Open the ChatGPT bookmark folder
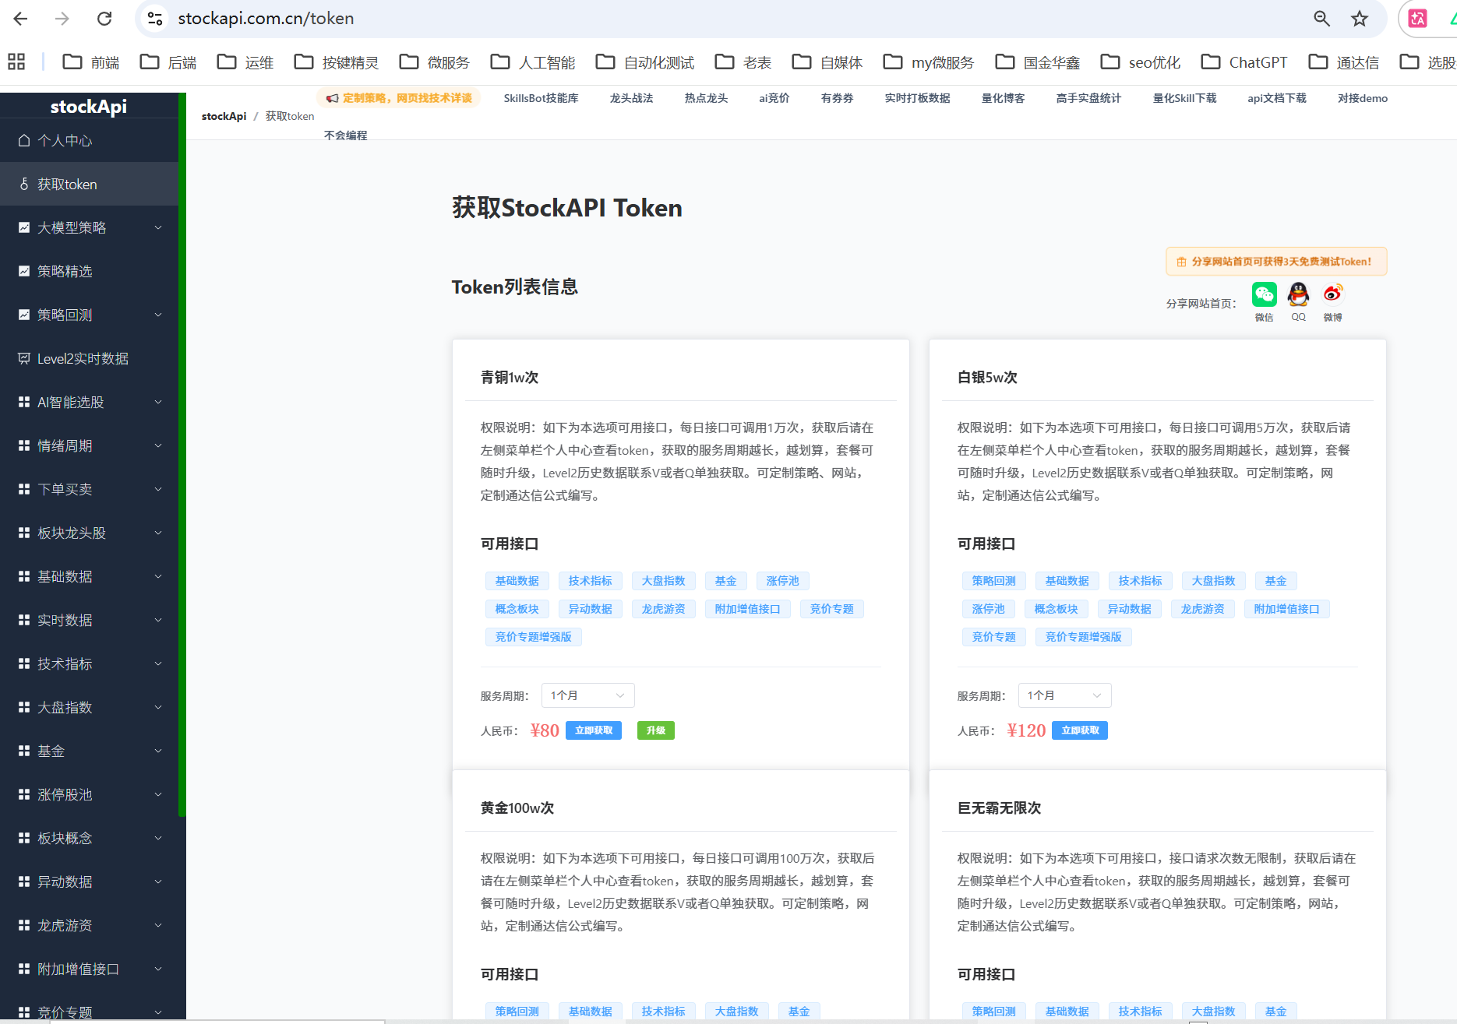The image size is (1457, 1024). 1244,62
